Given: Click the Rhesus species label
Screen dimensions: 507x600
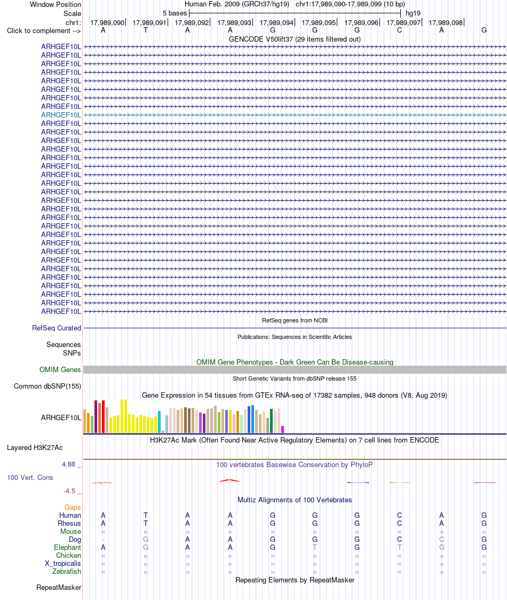Looking at the screenshot, I should pos(69,524).
